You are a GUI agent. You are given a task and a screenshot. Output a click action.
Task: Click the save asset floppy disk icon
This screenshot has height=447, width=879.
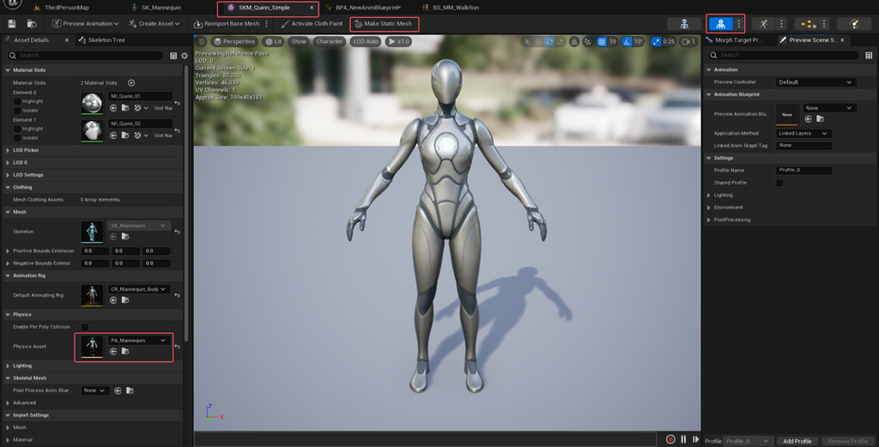[x=12, y=23]
